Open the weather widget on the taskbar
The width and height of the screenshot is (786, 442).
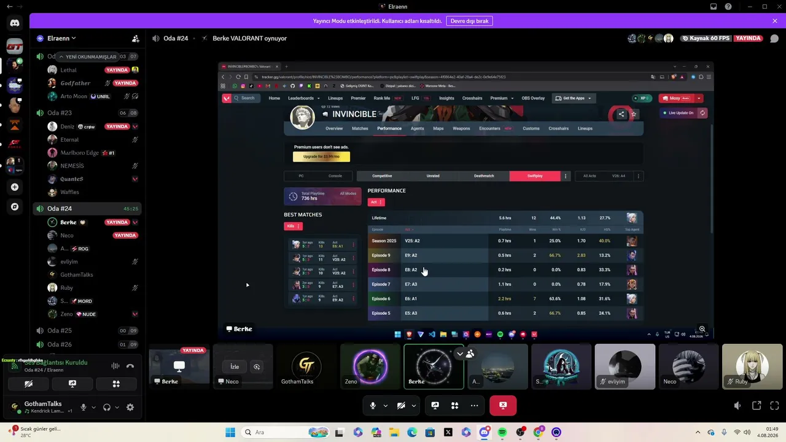click(34, 432)
